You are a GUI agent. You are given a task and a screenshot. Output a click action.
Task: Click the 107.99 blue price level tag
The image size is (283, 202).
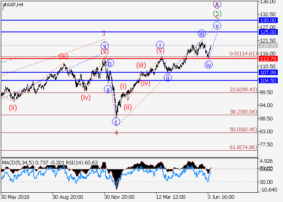pyautogui.click(x=268, y=73)
